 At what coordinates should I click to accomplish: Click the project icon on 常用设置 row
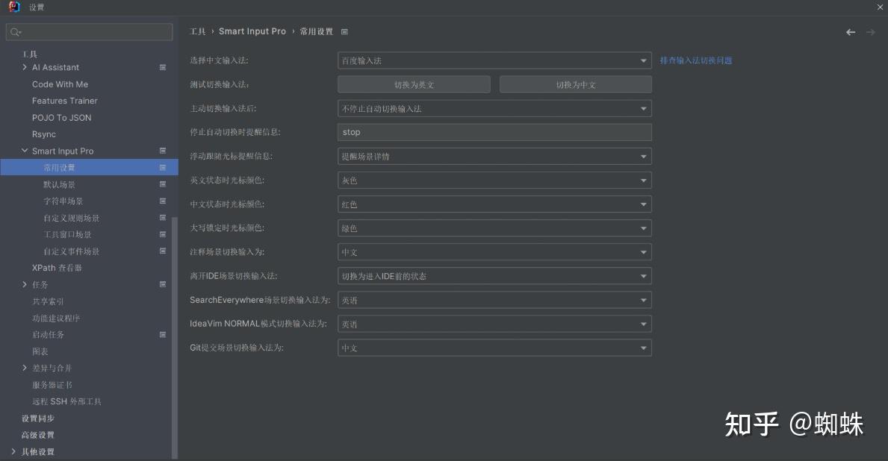163,167
